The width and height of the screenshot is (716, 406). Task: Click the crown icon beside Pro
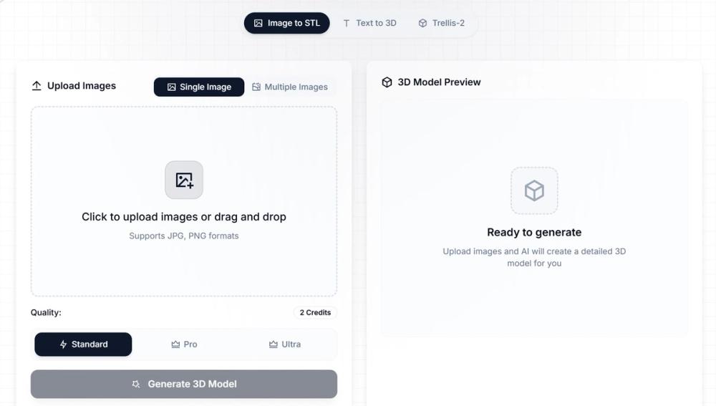coord(175,344)
